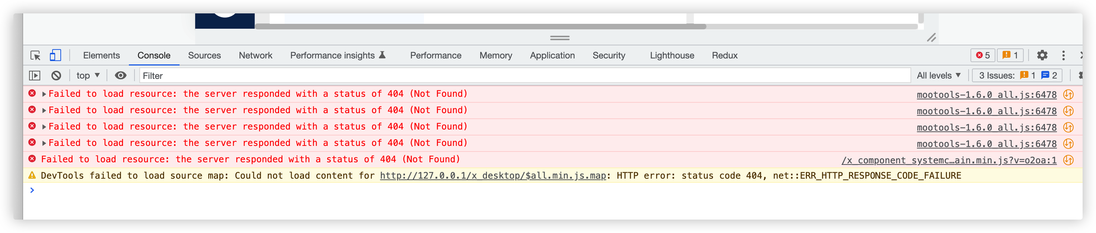Open the top JavaScript context dropdown
This screenshot has height=233, width=1096.
(88, 76)
